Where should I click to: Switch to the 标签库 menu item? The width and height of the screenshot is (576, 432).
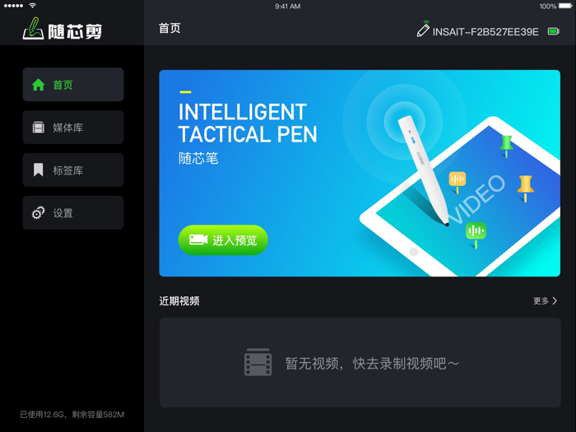point(73,170)
